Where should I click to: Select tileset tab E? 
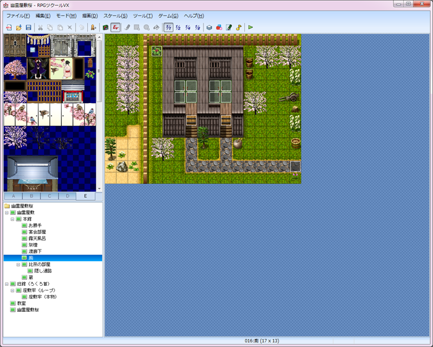[x=85, y=196]
